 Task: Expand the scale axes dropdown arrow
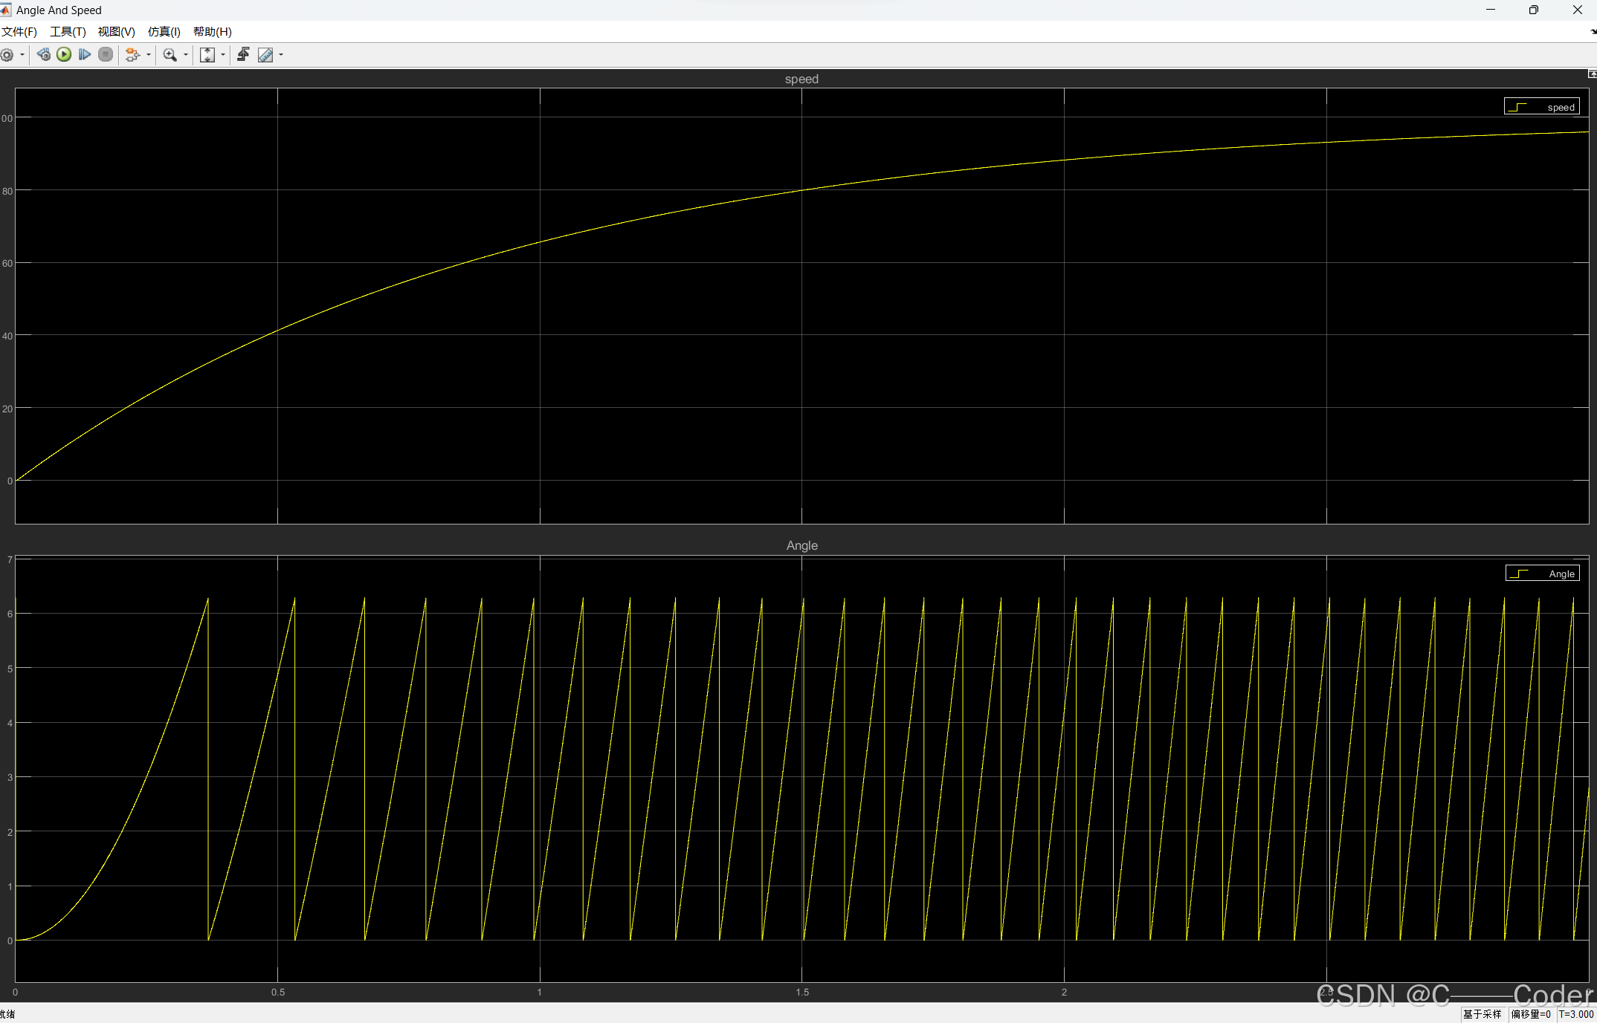click(223, 55)
